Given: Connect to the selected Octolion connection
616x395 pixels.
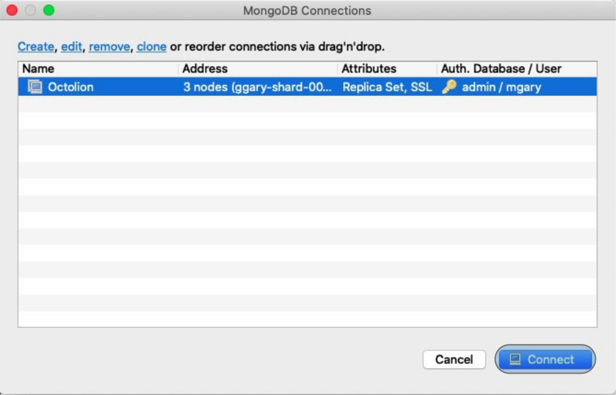Looking at the screenshot, I should click(x=545, y=359).
